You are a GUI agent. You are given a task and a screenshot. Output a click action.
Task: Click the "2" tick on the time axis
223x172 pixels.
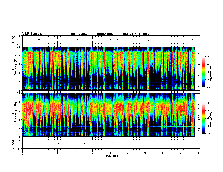(57, 153)
